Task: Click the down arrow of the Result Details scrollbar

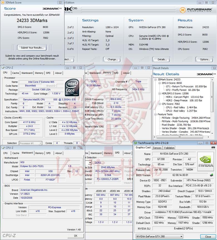Action: pyautogui.click(x=212, y=133)
